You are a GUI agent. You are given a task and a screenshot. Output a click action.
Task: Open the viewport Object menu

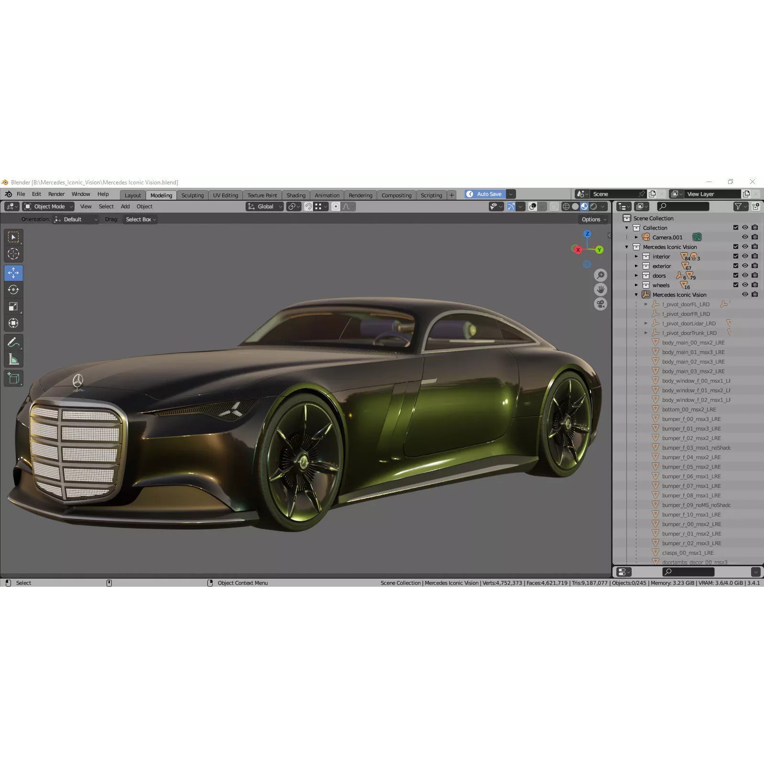coord(144,206)
